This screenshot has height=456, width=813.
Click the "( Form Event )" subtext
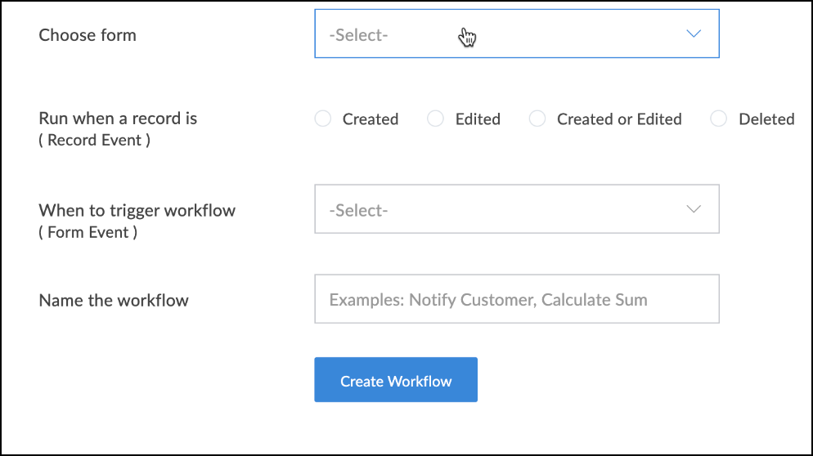tap(88, 232)
